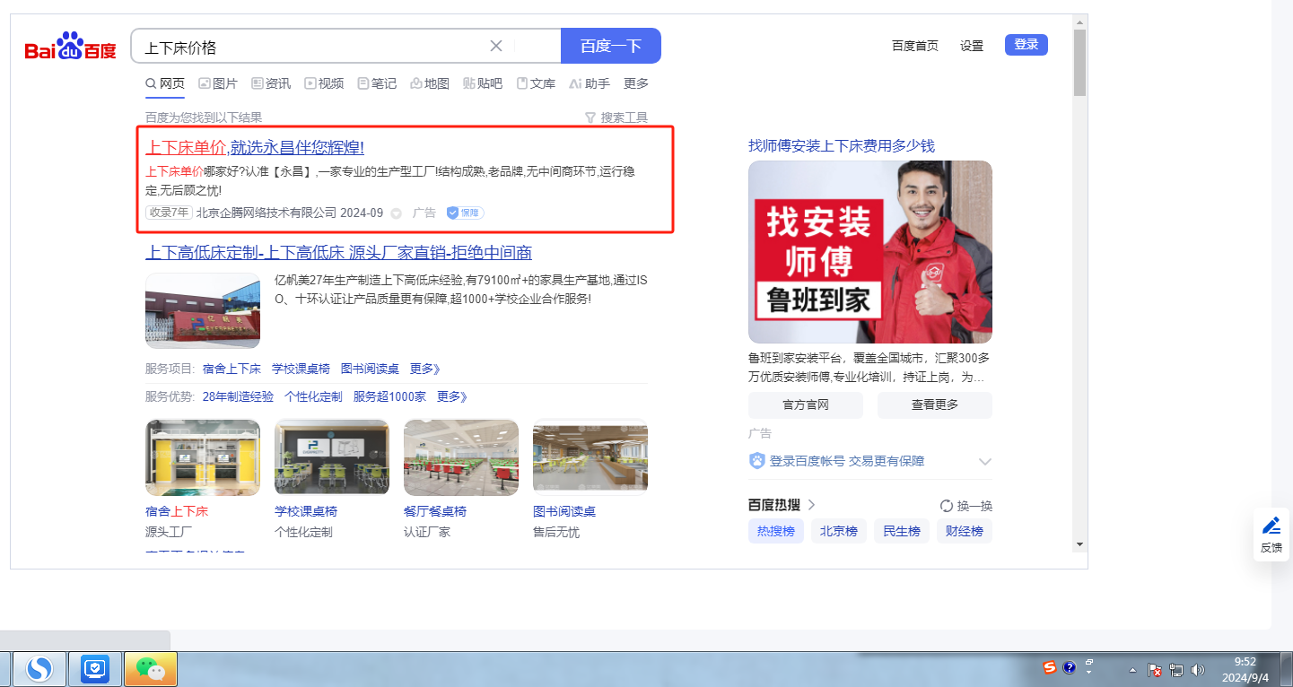This screenshot has height=687, width=1293.
Task: Open the blue shield monitor taskbar app
Action: (94, 668)
